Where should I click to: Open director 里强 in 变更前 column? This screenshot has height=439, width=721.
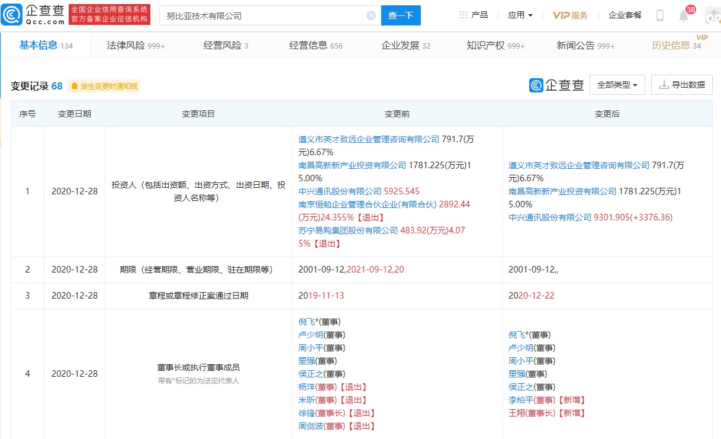307,361
